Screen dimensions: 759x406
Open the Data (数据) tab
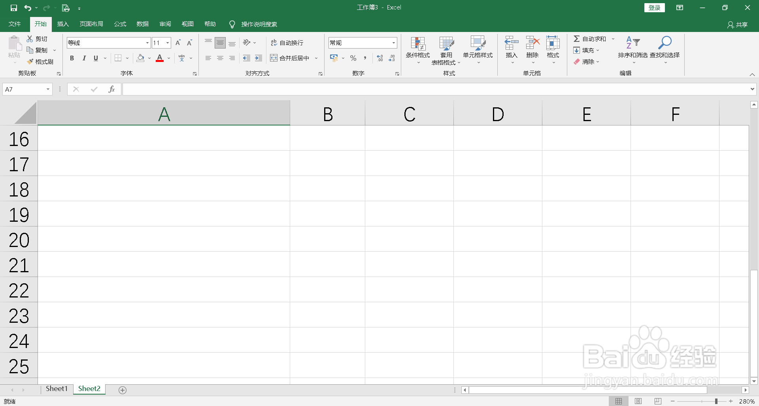tap(143, 24)
